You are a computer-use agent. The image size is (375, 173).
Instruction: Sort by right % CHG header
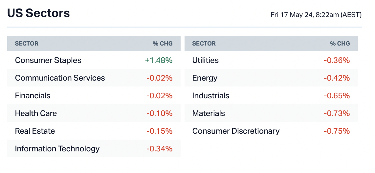(340, 44)
